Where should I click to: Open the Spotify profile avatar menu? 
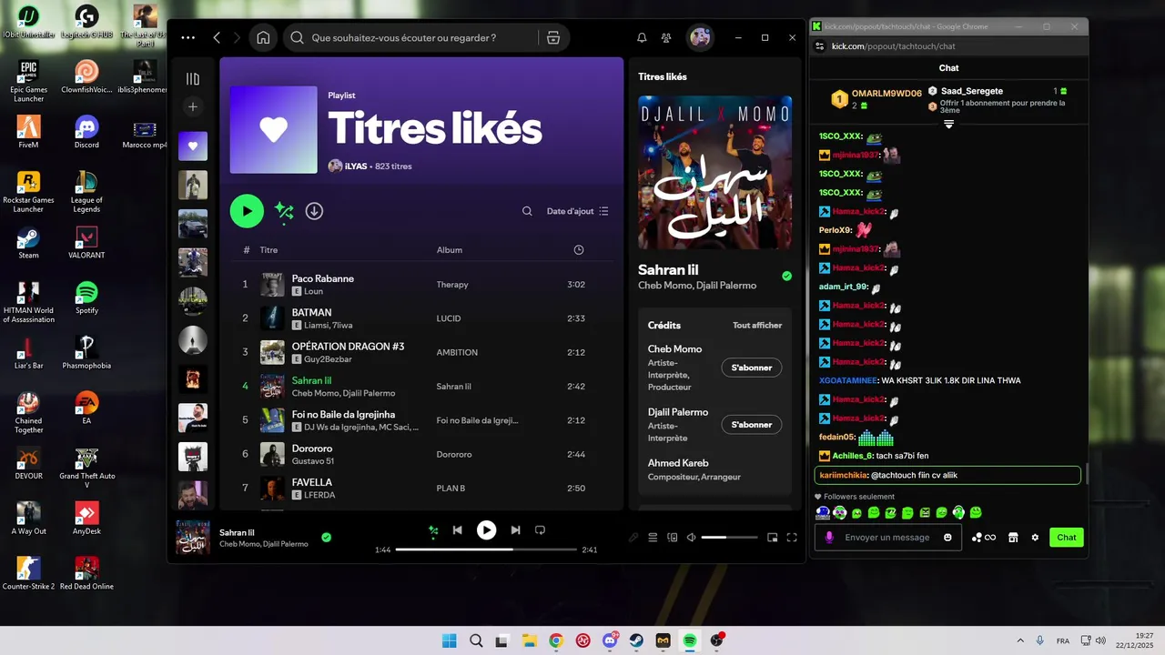click(700, 37)
